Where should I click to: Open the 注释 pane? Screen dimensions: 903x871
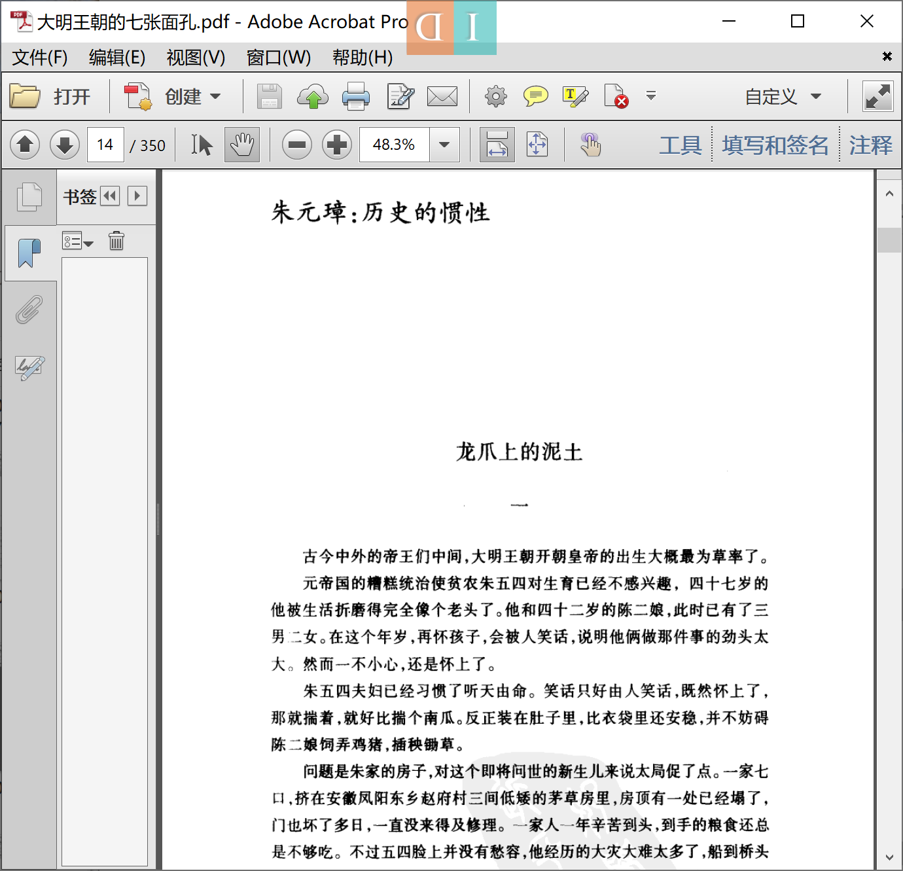(870, 145)
